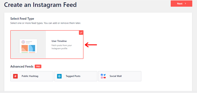
Task: Click the Next button
Action: [x=181, y=4]
